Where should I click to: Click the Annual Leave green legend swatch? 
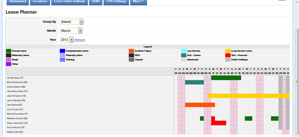pos(9,51)
